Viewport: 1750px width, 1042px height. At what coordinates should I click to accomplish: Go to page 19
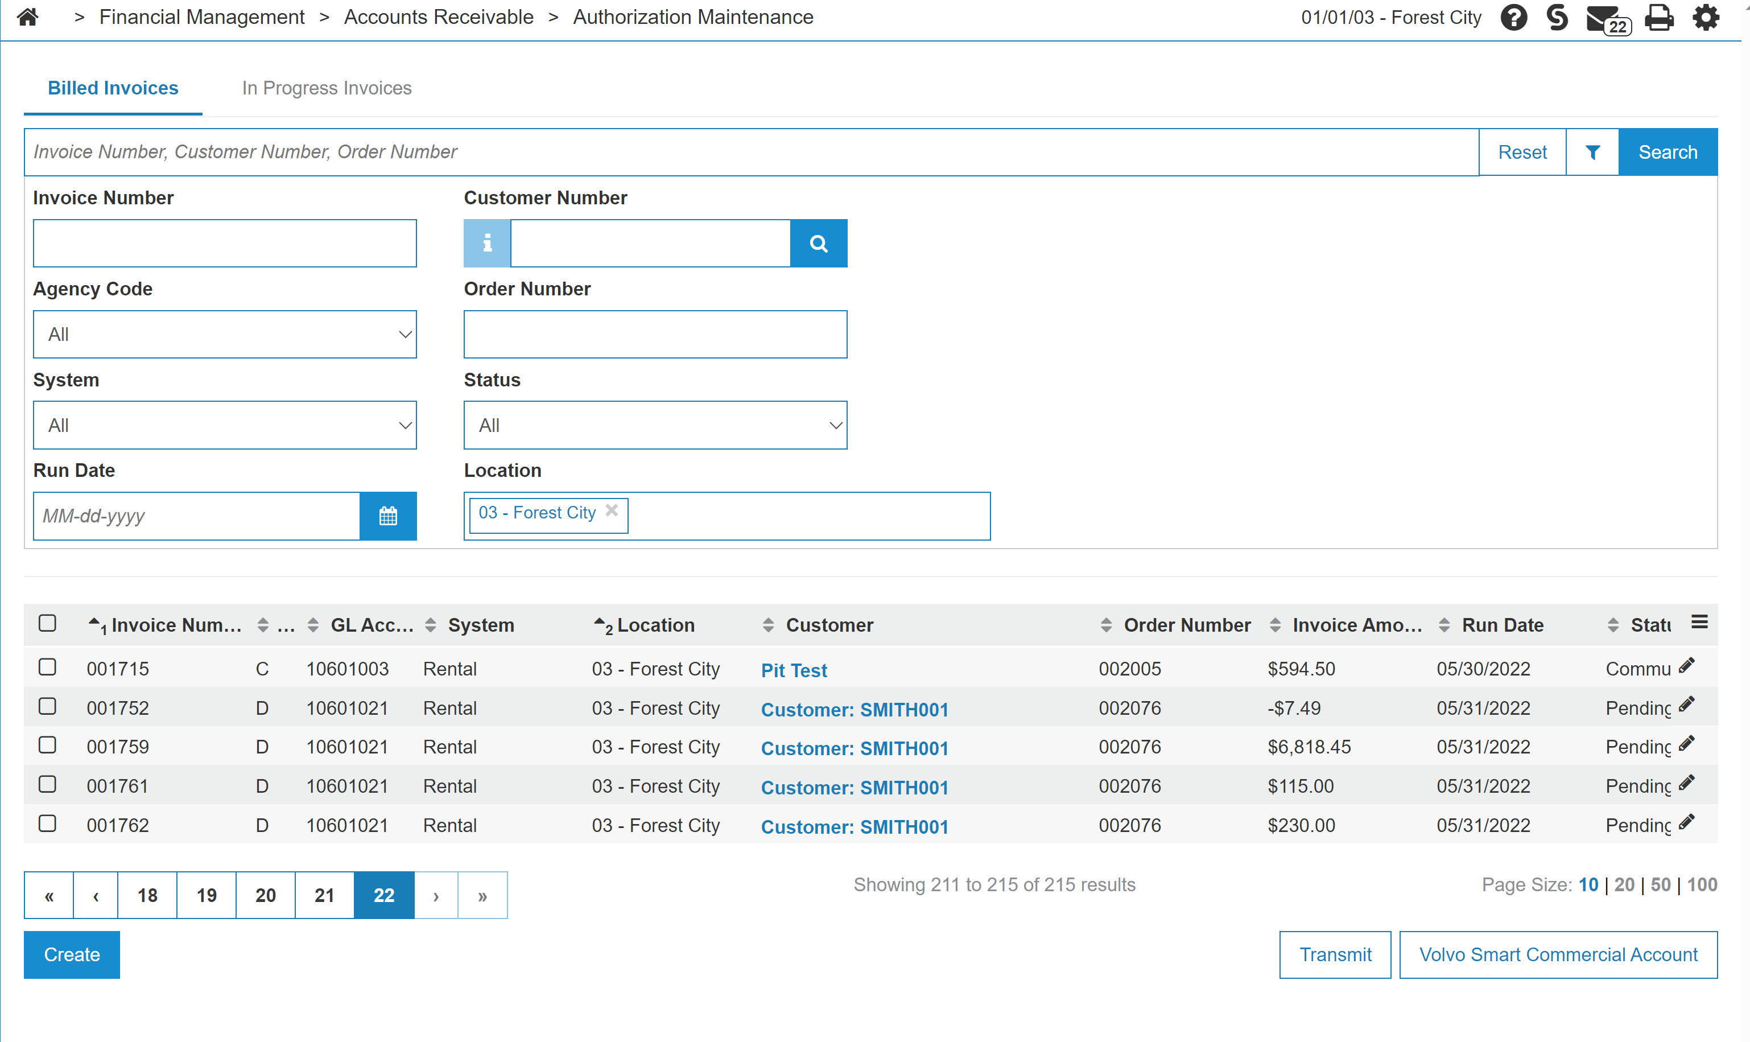(207, 895)
